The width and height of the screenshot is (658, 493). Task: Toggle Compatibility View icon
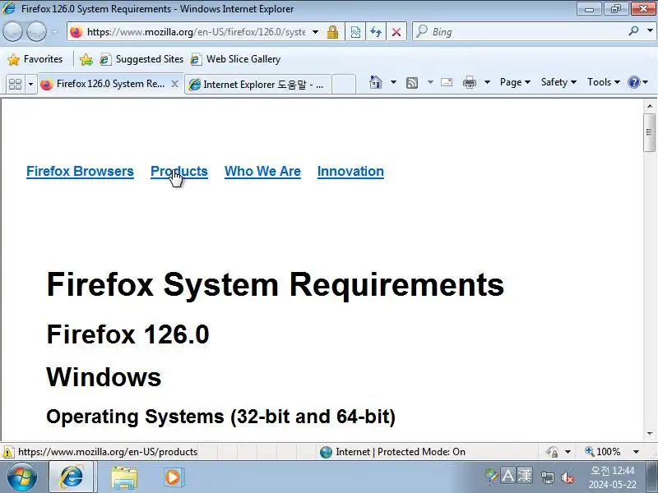(x=355, y=32)
